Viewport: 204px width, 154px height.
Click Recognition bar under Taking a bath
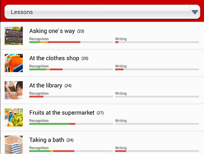(71, 151)
